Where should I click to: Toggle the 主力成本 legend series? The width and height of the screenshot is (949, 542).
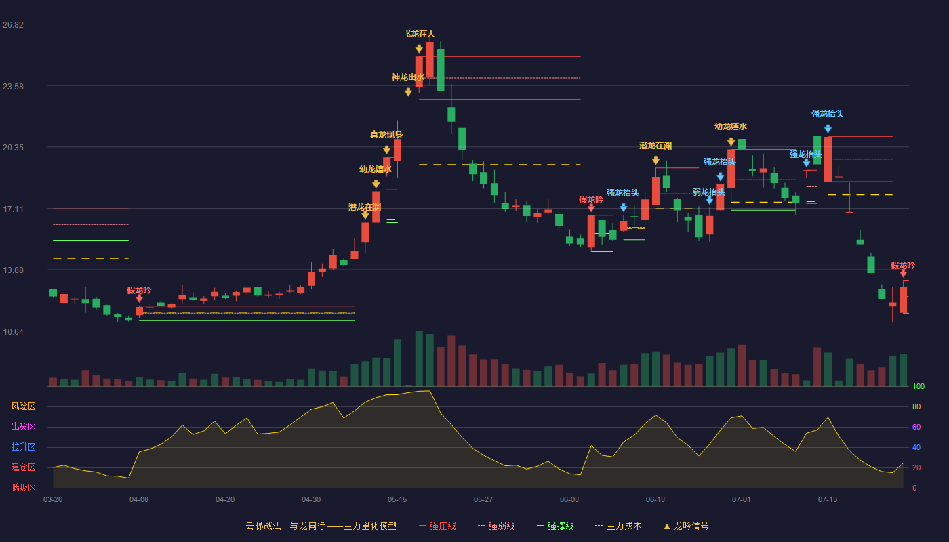(x=618, y=526)
